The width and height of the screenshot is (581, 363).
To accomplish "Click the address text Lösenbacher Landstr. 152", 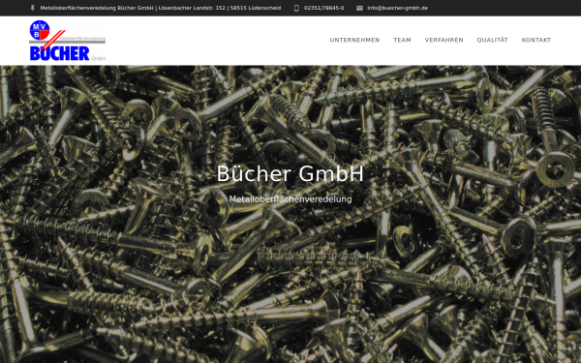I will coord(192,8).
